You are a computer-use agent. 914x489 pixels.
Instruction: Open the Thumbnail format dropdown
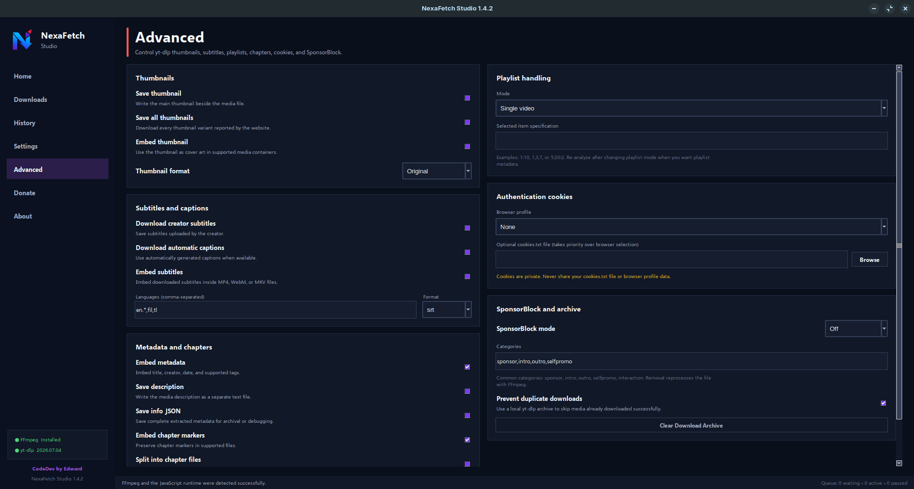[437, 171]
